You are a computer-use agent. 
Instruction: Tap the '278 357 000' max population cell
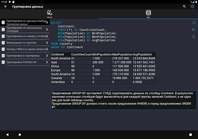pyautogui.click(x=120, y=58)
